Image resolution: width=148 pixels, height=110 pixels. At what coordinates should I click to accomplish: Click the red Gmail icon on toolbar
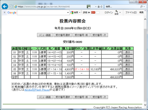(x=93, y=12)
